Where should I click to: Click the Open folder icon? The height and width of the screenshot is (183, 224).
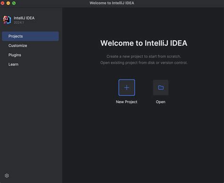click(161, 88)
